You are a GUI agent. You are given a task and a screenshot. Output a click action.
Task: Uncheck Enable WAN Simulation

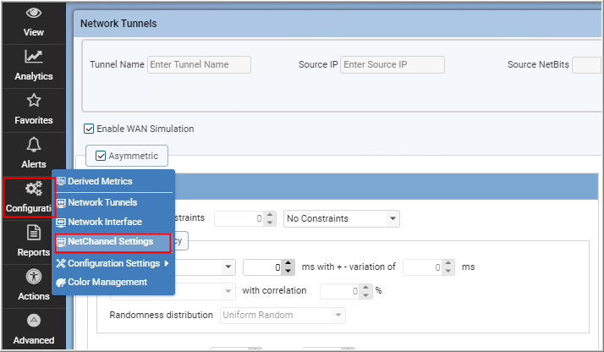89,129
